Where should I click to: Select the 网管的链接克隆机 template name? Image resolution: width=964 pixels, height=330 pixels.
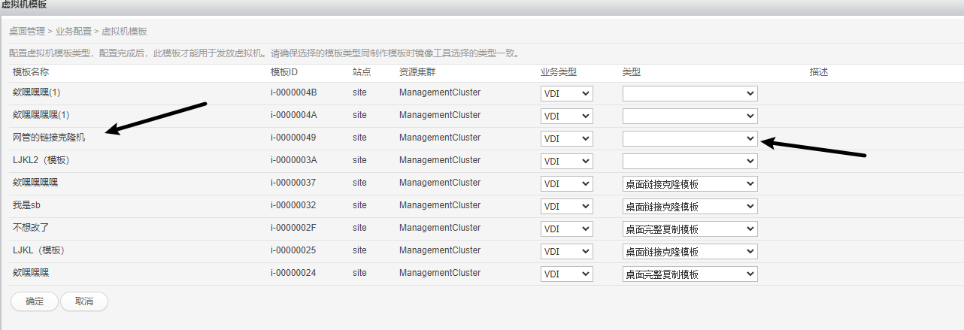coord(49,138)
